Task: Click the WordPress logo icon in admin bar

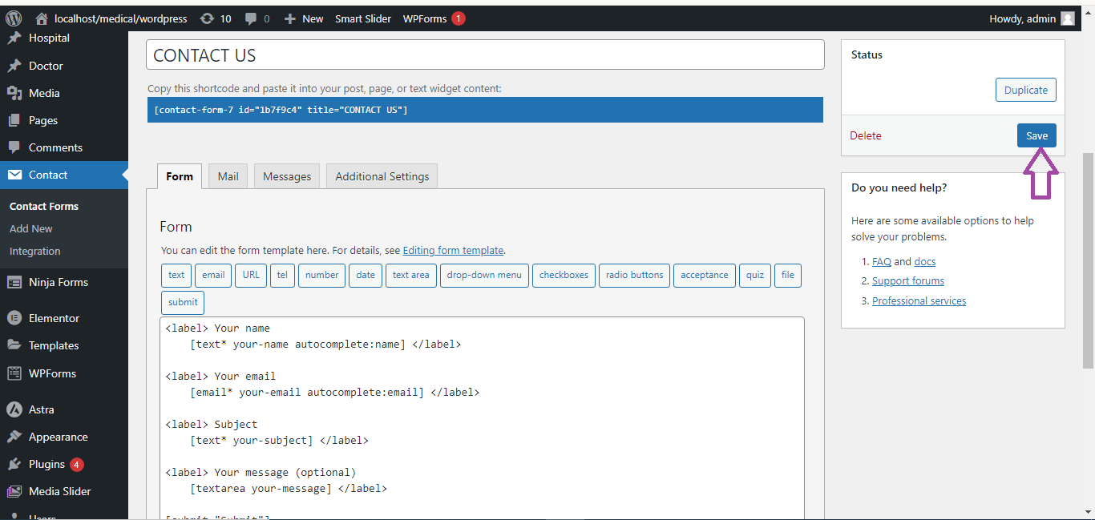Action: pos(14,18)
